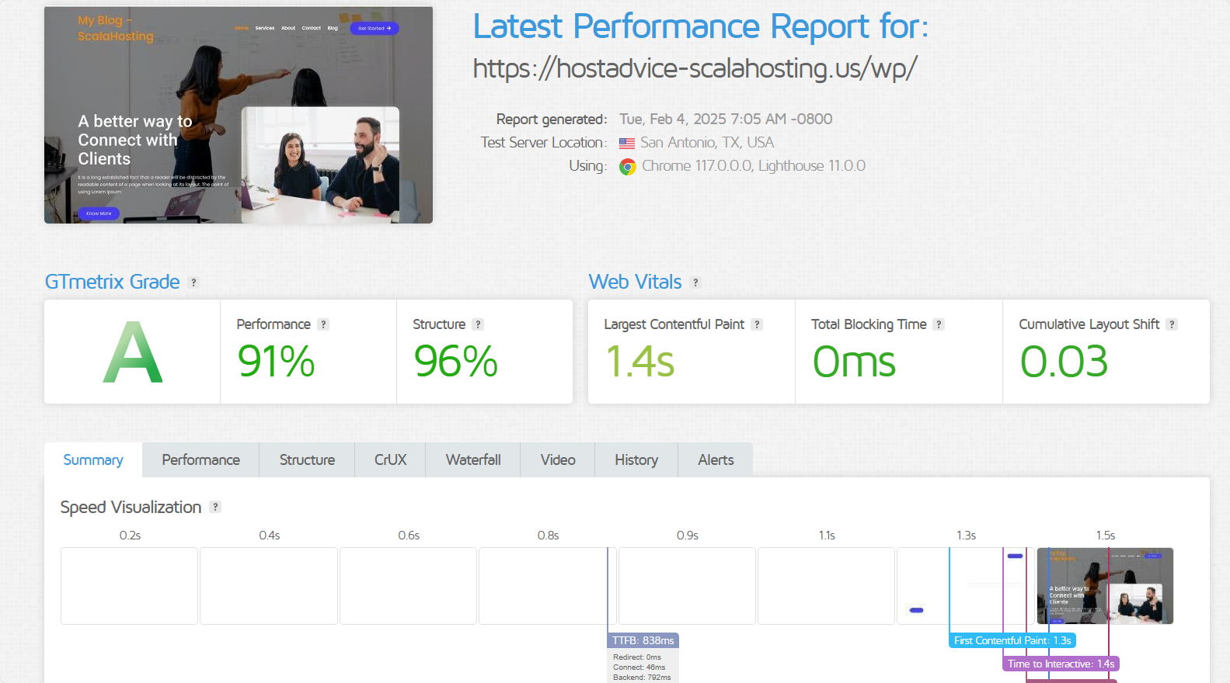
Task: Click the Largest Contentful Paint help icon
Action: click(x=757, y=324)
